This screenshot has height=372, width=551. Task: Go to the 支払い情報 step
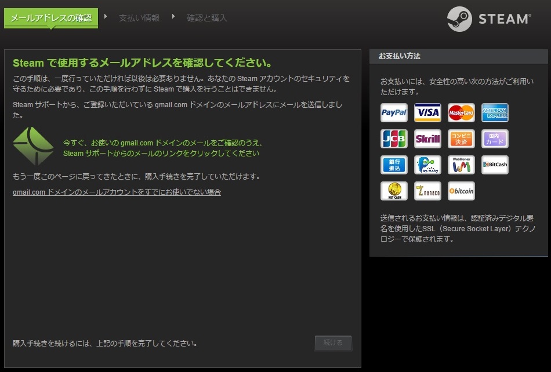tap(139, 18)
